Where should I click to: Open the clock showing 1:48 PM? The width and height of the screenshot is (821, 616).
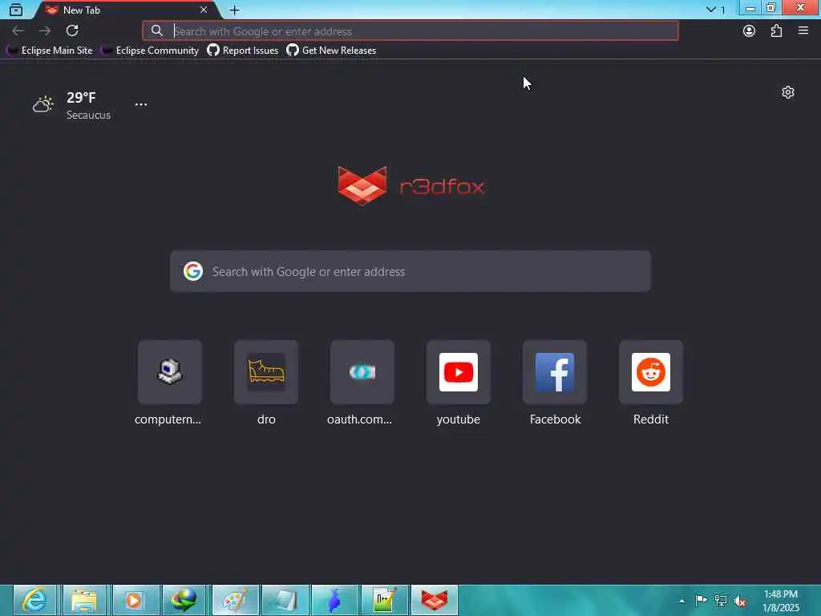click(x=781, y=601)
